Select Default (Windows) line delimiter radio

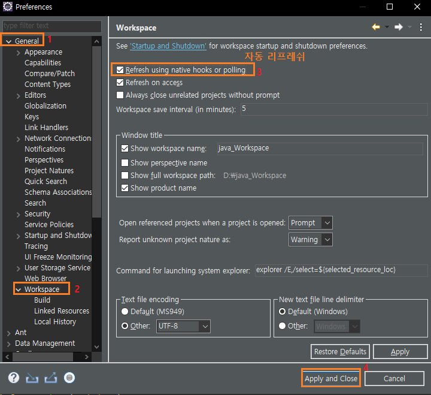tap(282, 312)
